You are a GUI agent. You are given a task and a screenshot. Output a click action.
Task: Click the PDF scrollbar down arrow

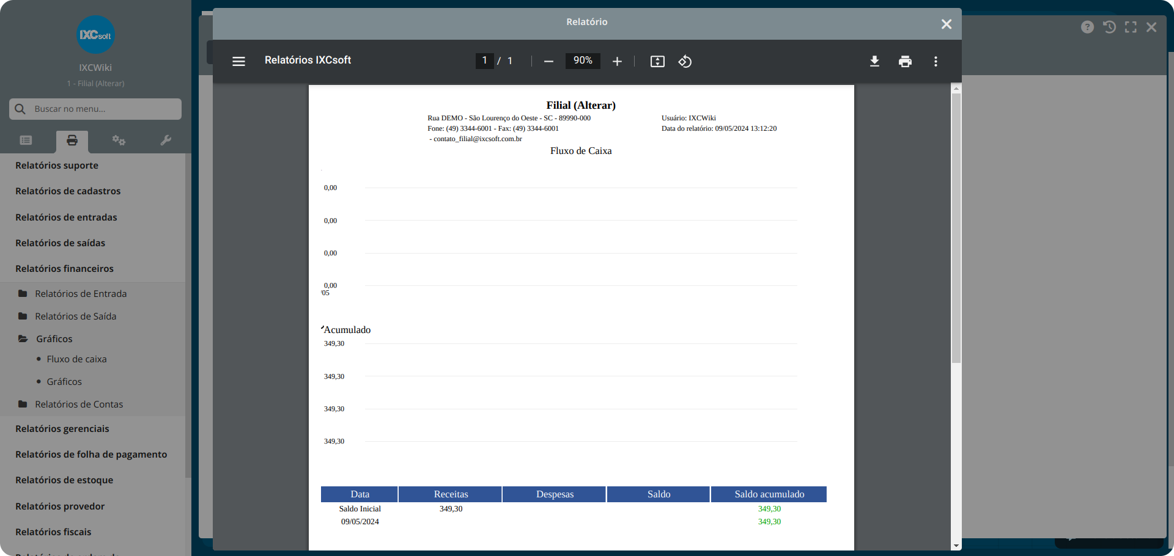pos(956,546)
